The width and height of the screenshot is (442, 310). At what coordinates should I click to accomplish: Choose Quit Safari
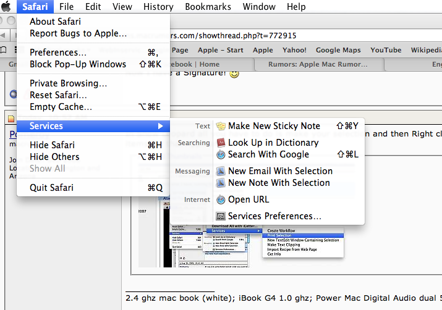[93, 188]
